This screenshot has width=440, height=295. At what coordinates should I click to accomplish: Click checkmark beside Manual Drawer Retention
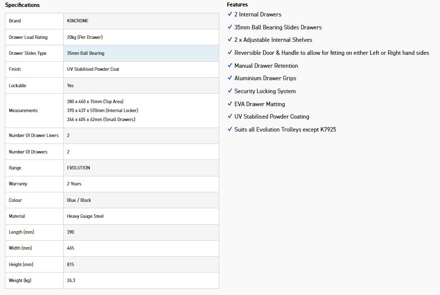[230, 65]
